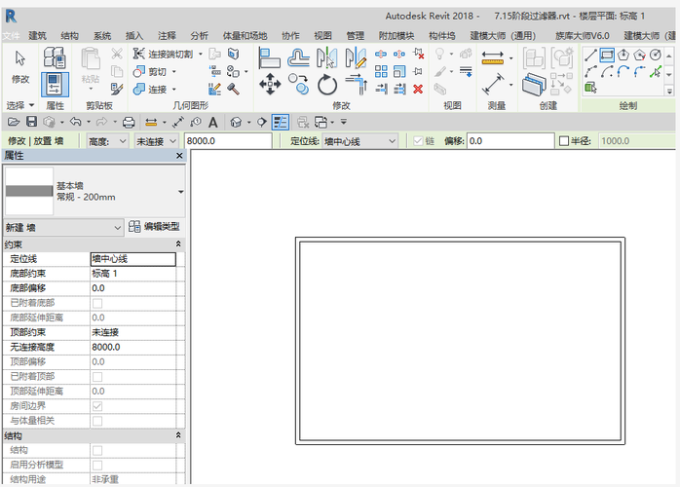This screenshot has width=680, height=487.
Task: Click the Text 'A' icon
Action: coord(213,123)
